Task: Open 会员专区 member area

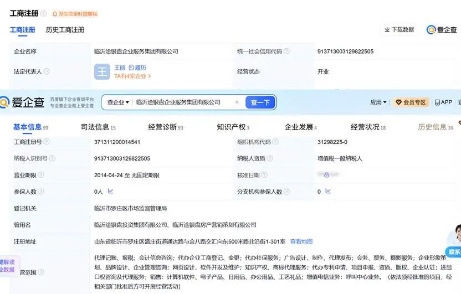Action: point(411,102)
